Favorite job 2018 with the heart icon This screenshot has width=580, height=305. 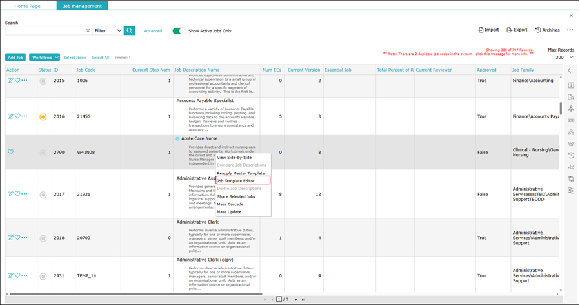17,238
